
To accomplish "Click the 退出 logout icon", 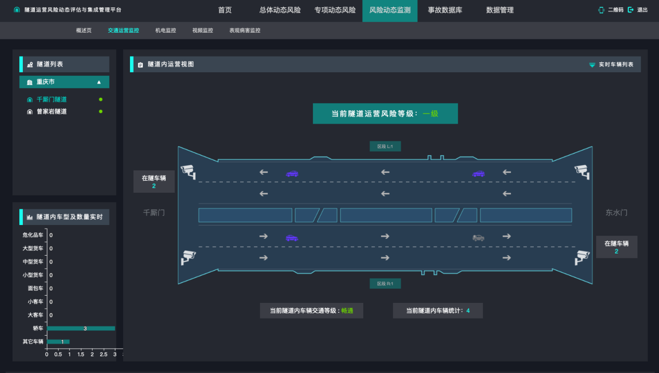I will [631, 10].
